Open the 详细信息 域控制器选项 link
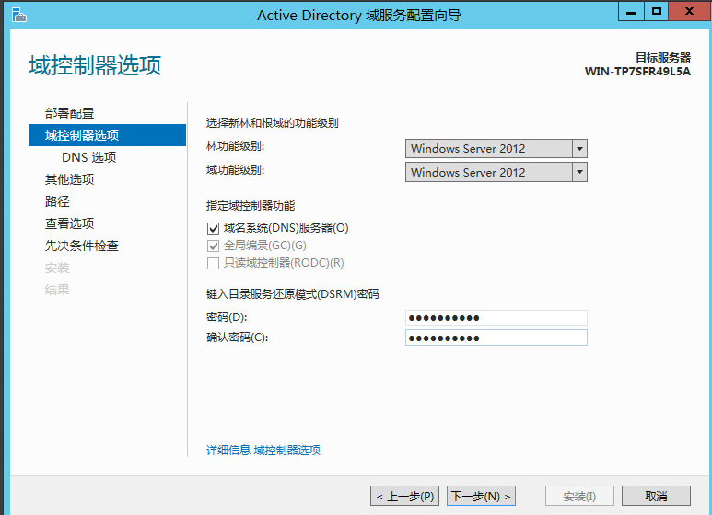712x515 pixels. click(263, 450)
